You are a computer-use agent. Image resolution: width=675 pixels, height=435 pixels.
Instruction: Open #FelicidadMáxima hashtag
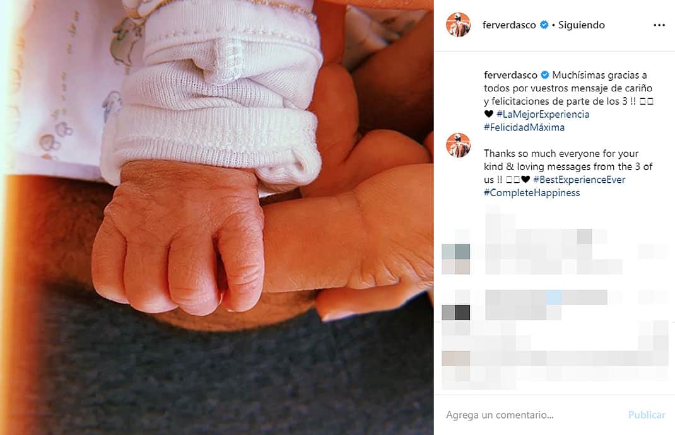[524, 127]
